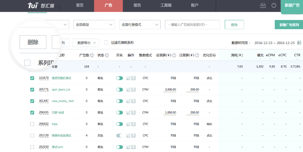The height and width of the screenshot is (152, 303).
Task: Sort table by 售卖模式 column header
Action: click(145, 56)
